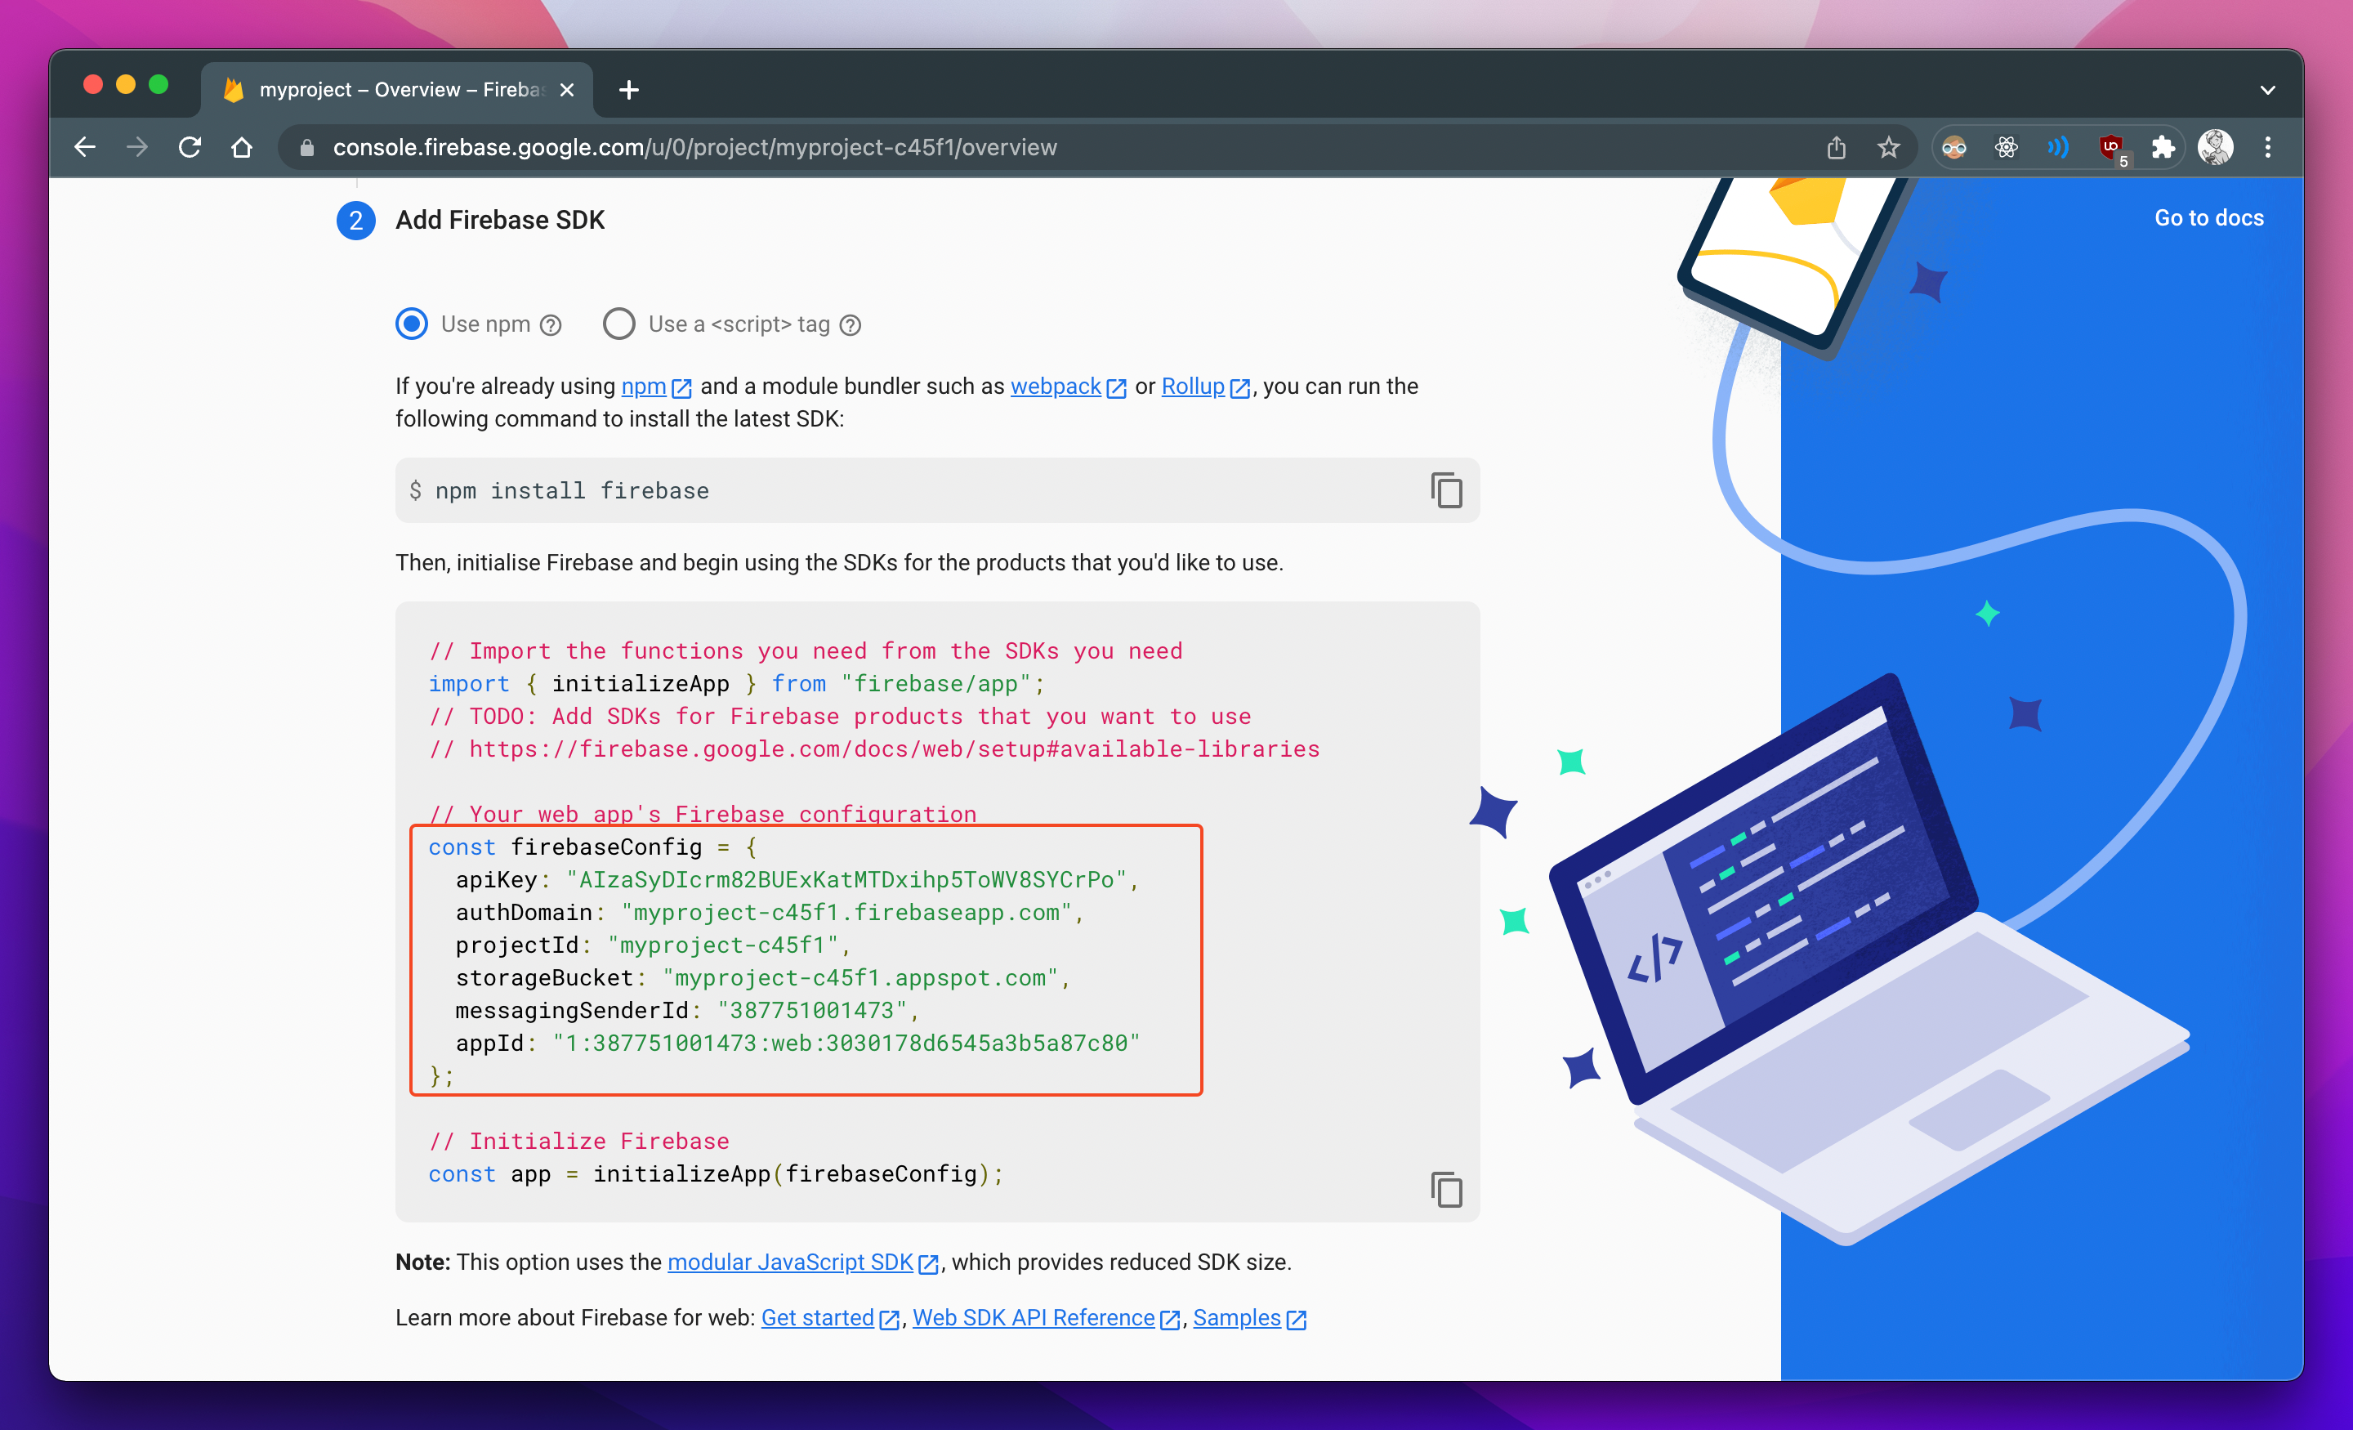This screenshot has height=1430, width=2353.
Task: Open help for script tag option
Action: pyautogui.click(x=850, y=324)
